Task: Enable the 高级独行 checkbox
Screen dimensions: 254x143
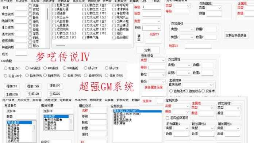Action: [x=114, y=38]
